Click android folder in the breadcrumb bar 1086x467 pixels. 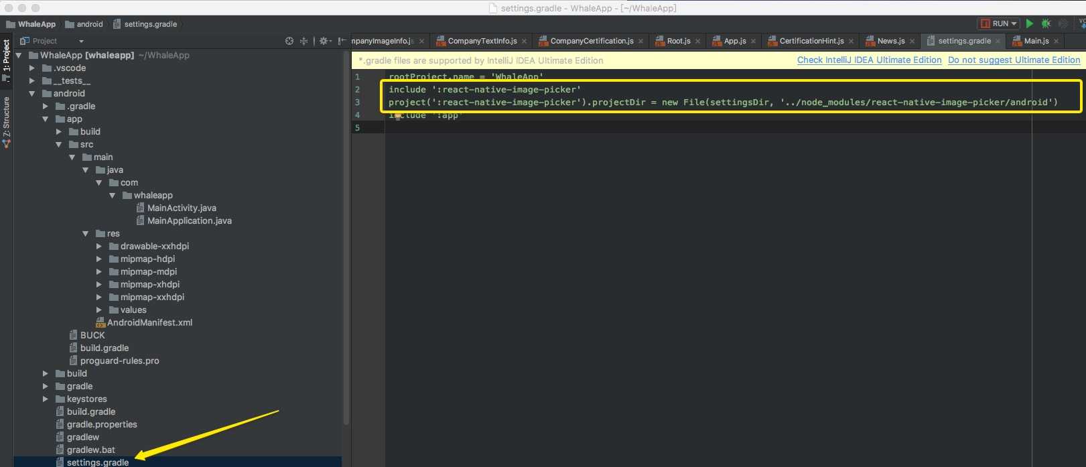[x=84, y=24]
